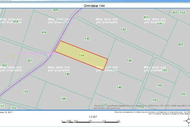Click parcel 421 label
This screenshot has height=127, width=190.
[x=30, y=60]
